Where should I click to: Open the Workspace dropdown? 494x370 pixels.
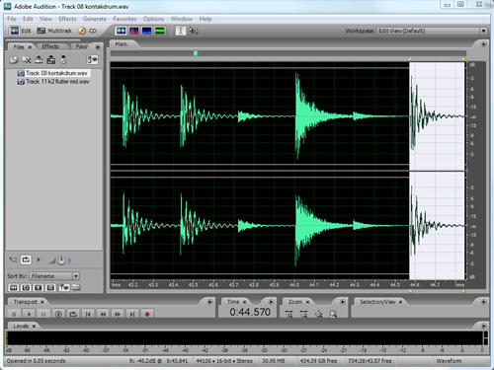(x=432, y=31)
